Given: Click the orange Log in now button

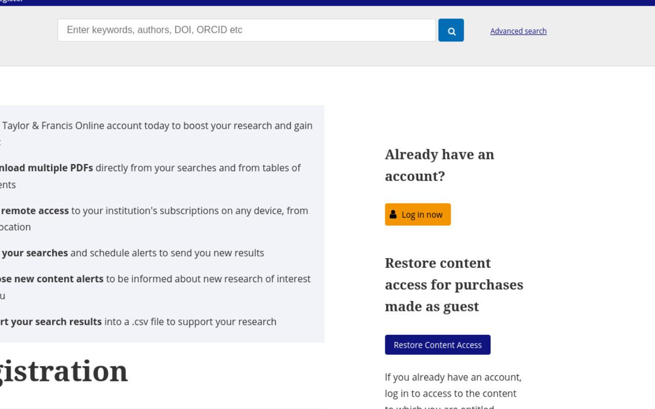Looking at the screenshot, I should [x=418, y=214].
